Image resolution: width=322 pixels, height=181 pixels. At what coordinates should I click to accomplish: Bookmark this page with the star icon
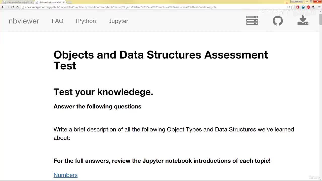tap(292, 7)
